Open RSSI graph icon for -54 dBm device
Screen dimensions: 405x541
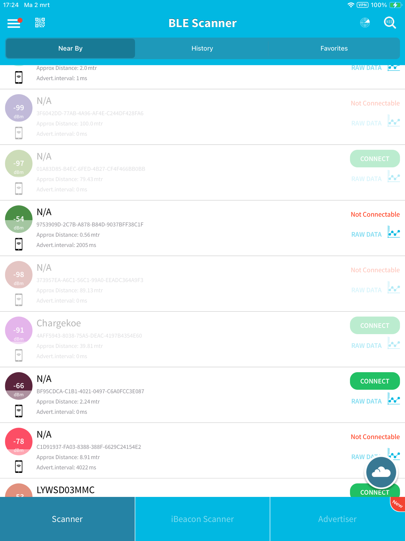click(x=394, y=232)
